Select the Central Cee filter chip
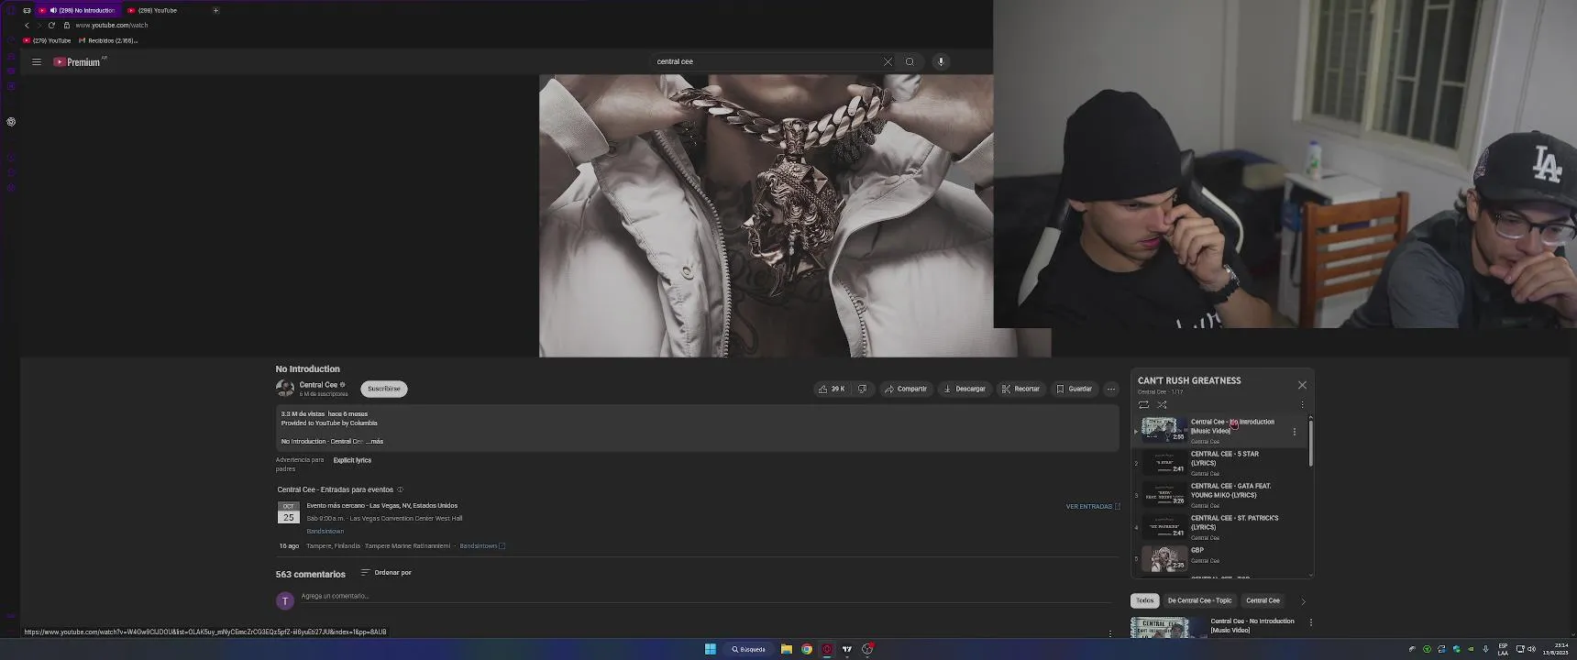This screenshot has width=1577, height=660. point(1263,600)
